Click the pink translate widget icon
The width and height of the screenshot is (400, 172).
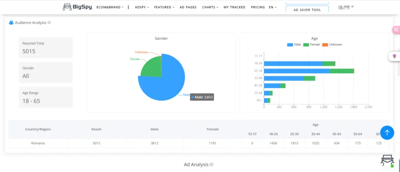[396, 30]
